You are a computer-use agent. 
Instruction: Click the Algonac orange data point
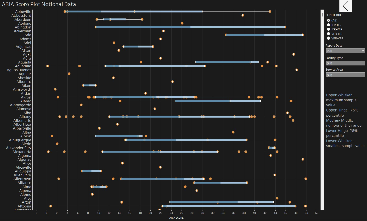[303, 159]
